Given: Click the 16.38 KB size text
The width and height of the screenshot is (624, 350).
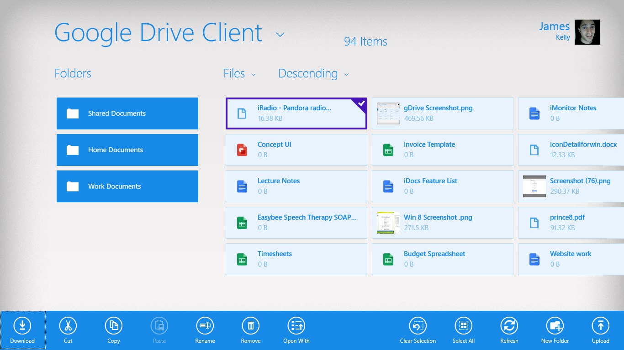Looking at the screenshot, I should point(270,118).
